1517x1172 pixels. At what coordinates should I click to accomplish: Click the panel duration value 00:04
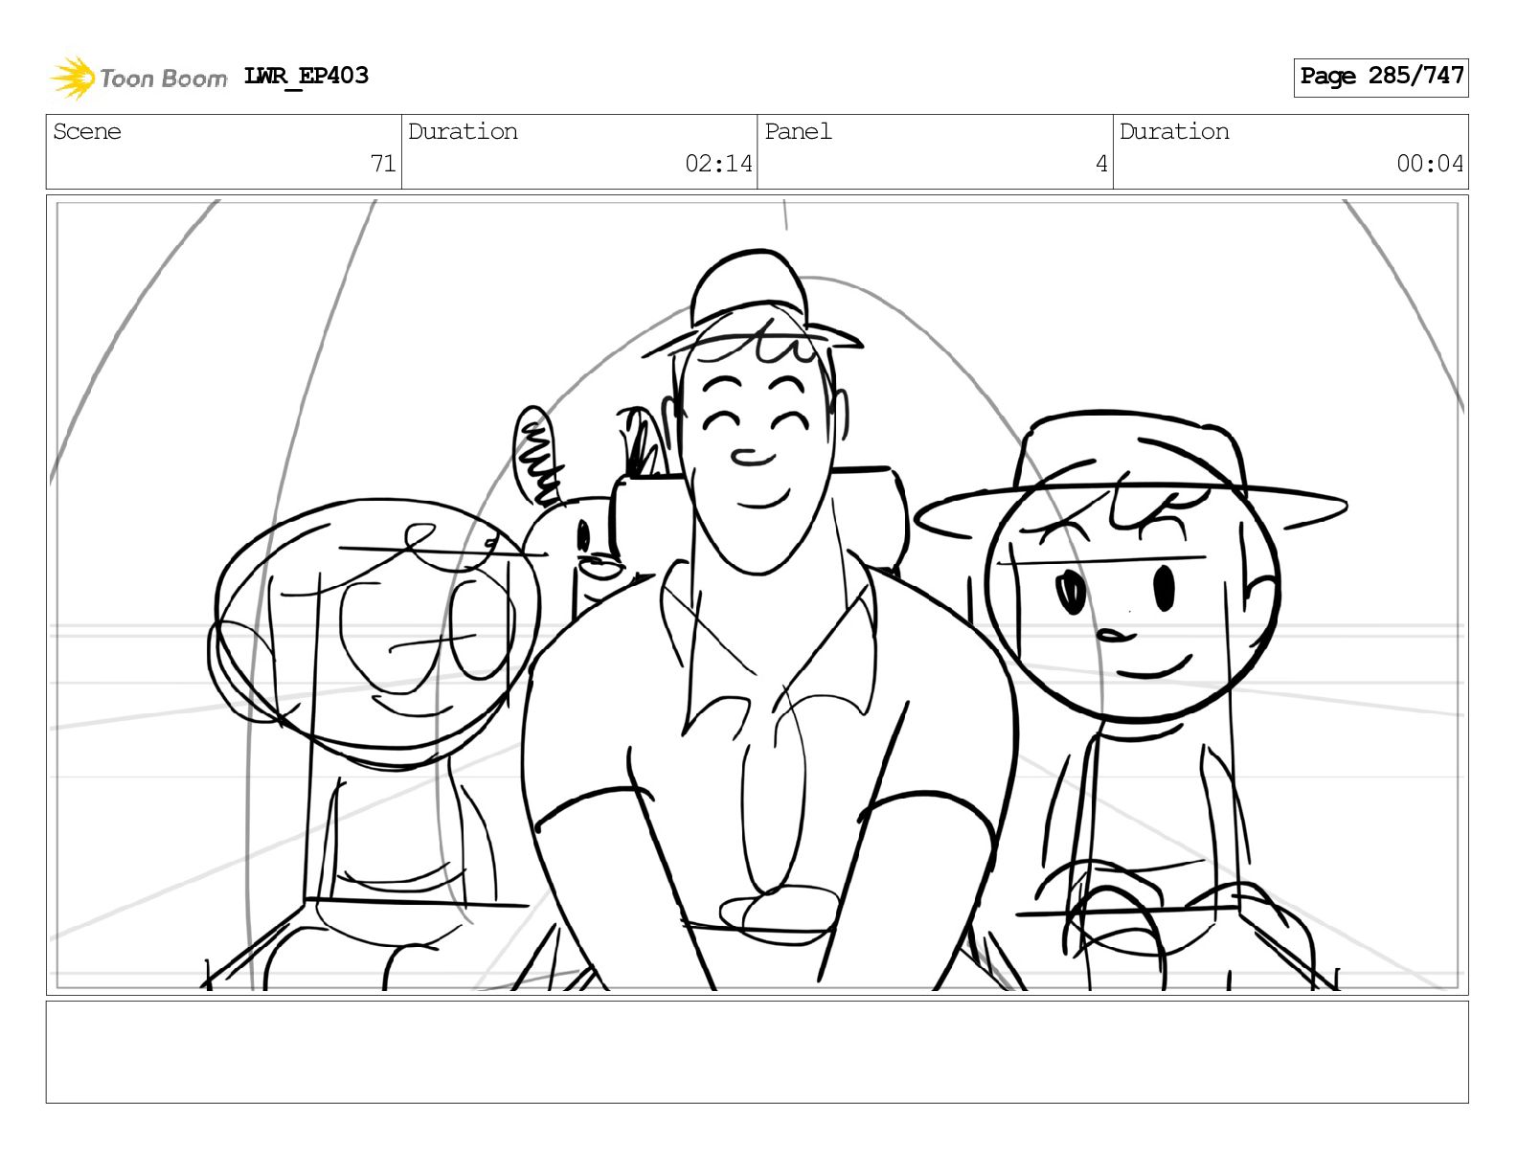1430,164
